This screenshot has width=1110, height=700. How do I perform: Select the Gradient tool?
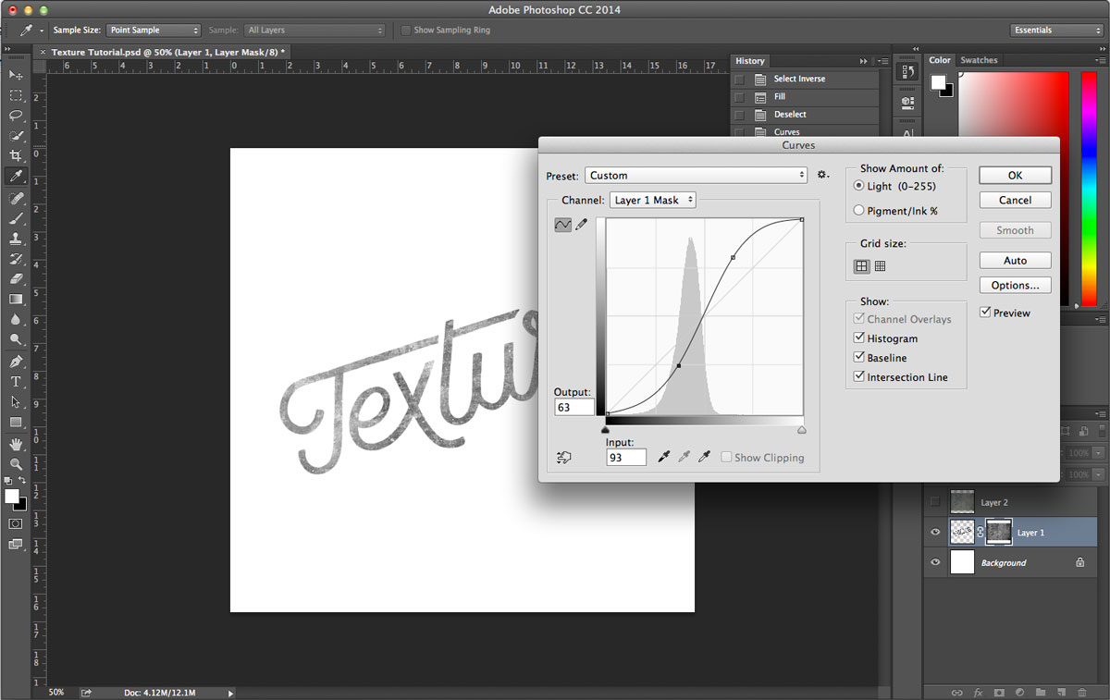click(16, 300)
